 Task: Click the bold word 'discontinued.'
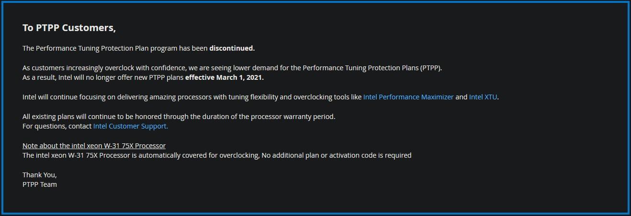click(232, 48)
